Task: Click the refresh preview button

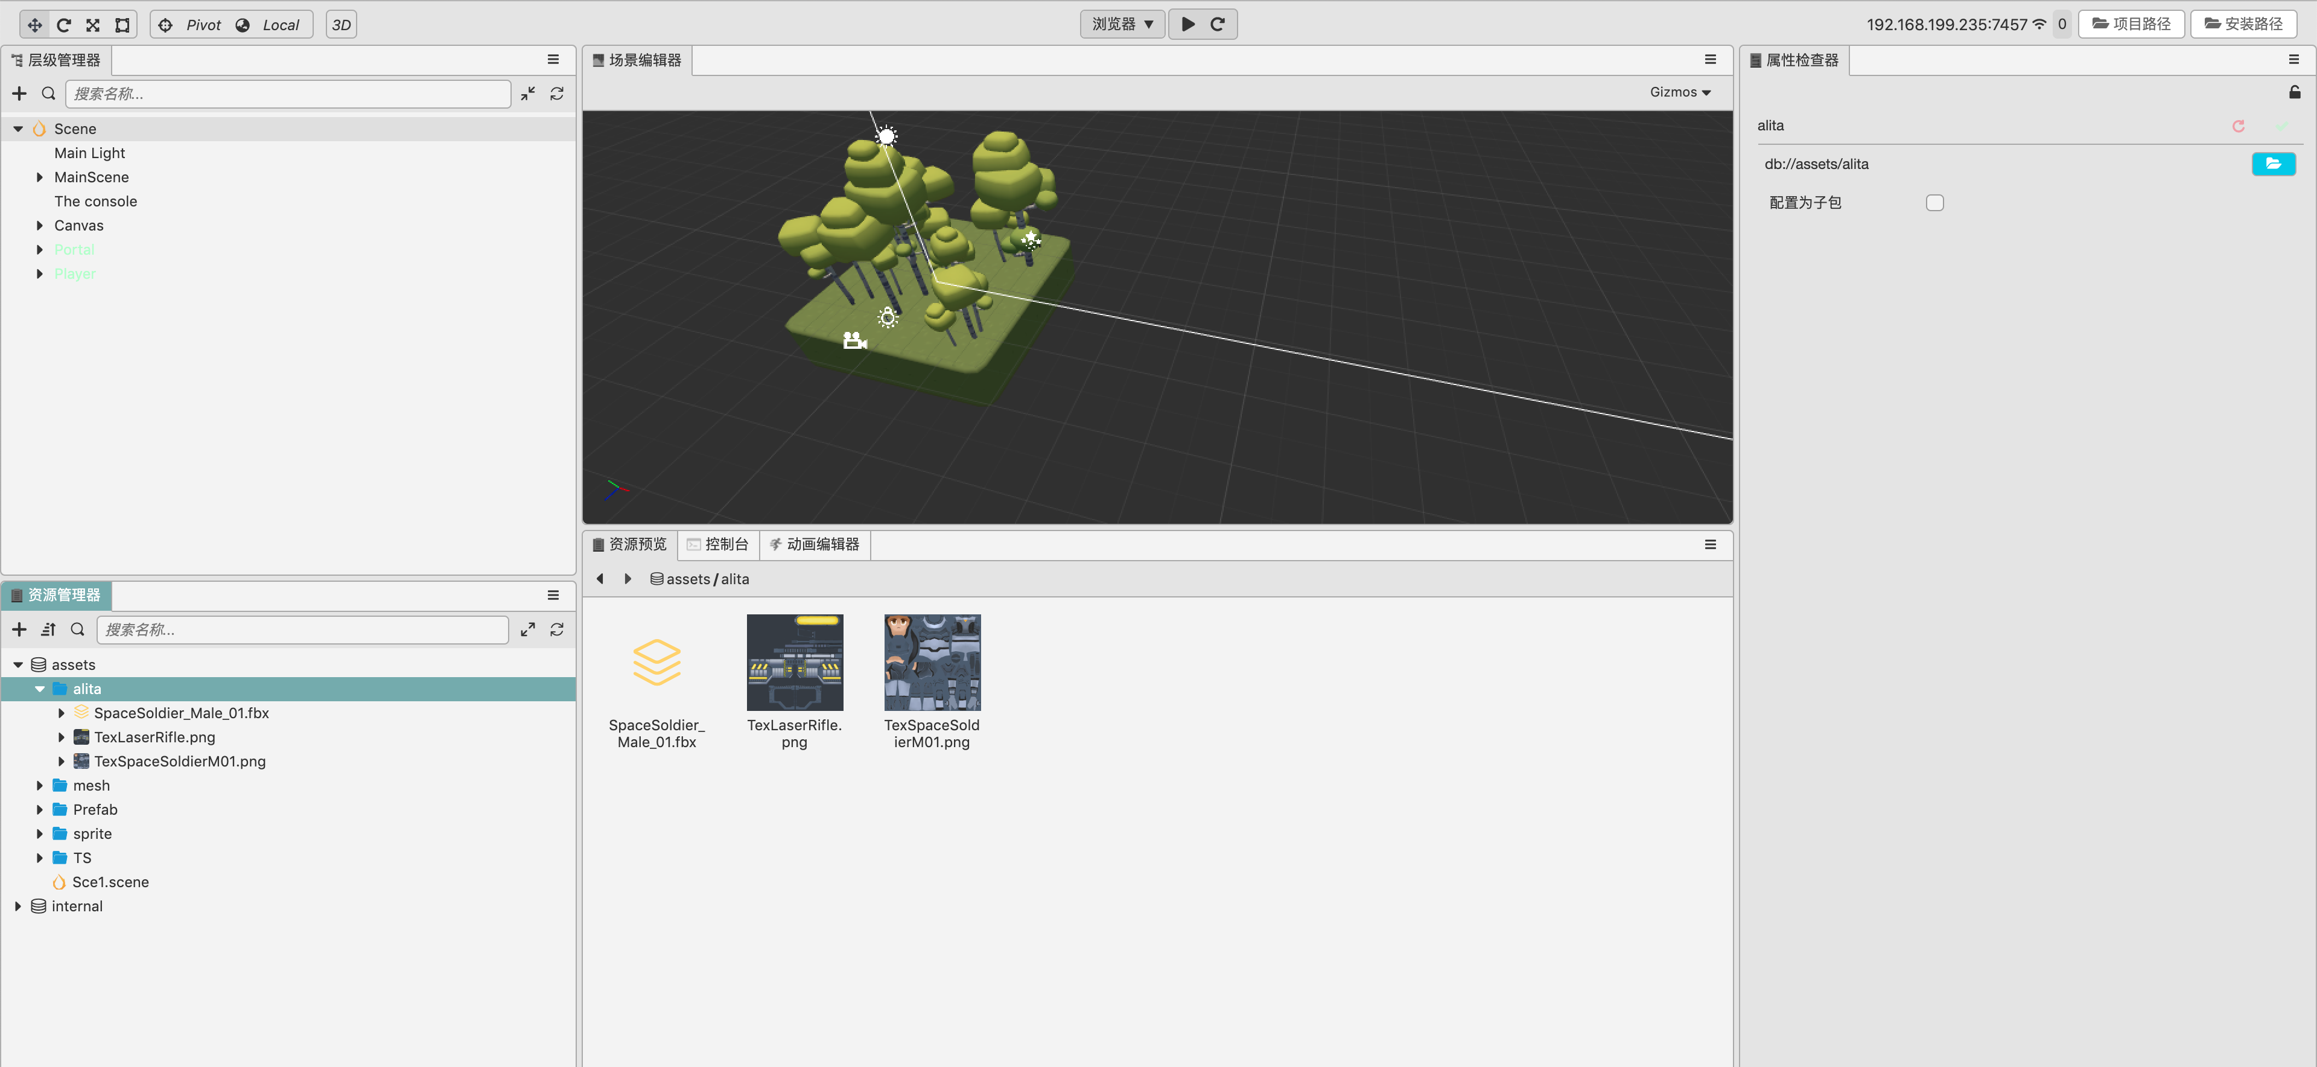Action: click(1218, 24)
